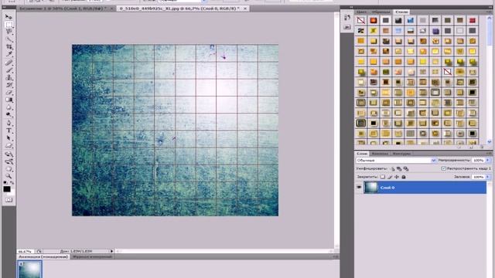Open the Заливка fill slider arrow
Viewport: 495px width, 278px height.
(488, 177)
